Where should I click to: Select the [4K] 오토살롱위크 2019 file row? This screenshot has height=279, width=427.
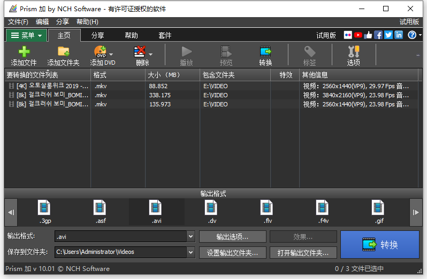(211, 86)
